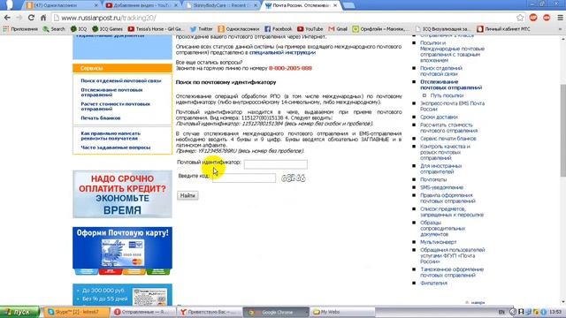Image resolution: width=566 pixels, height=318 pixels.
Task: Switch to Отправленные Opera taskbar window
Action: click(143, 312)
